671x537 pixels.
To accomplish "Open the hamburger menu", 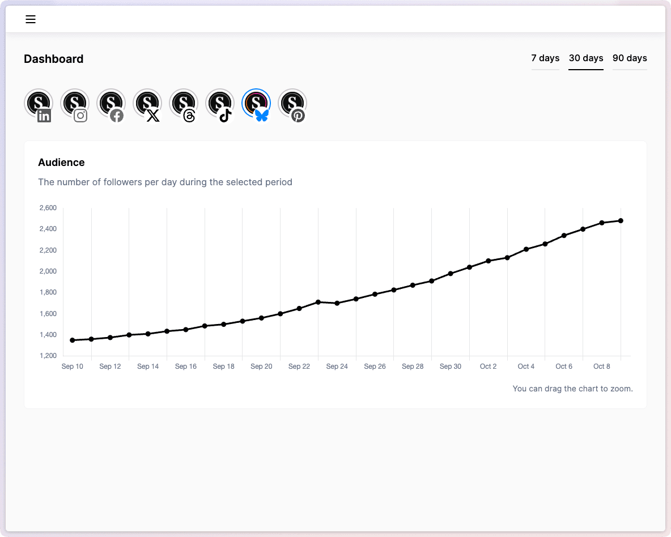I will [x=31, y=19].
